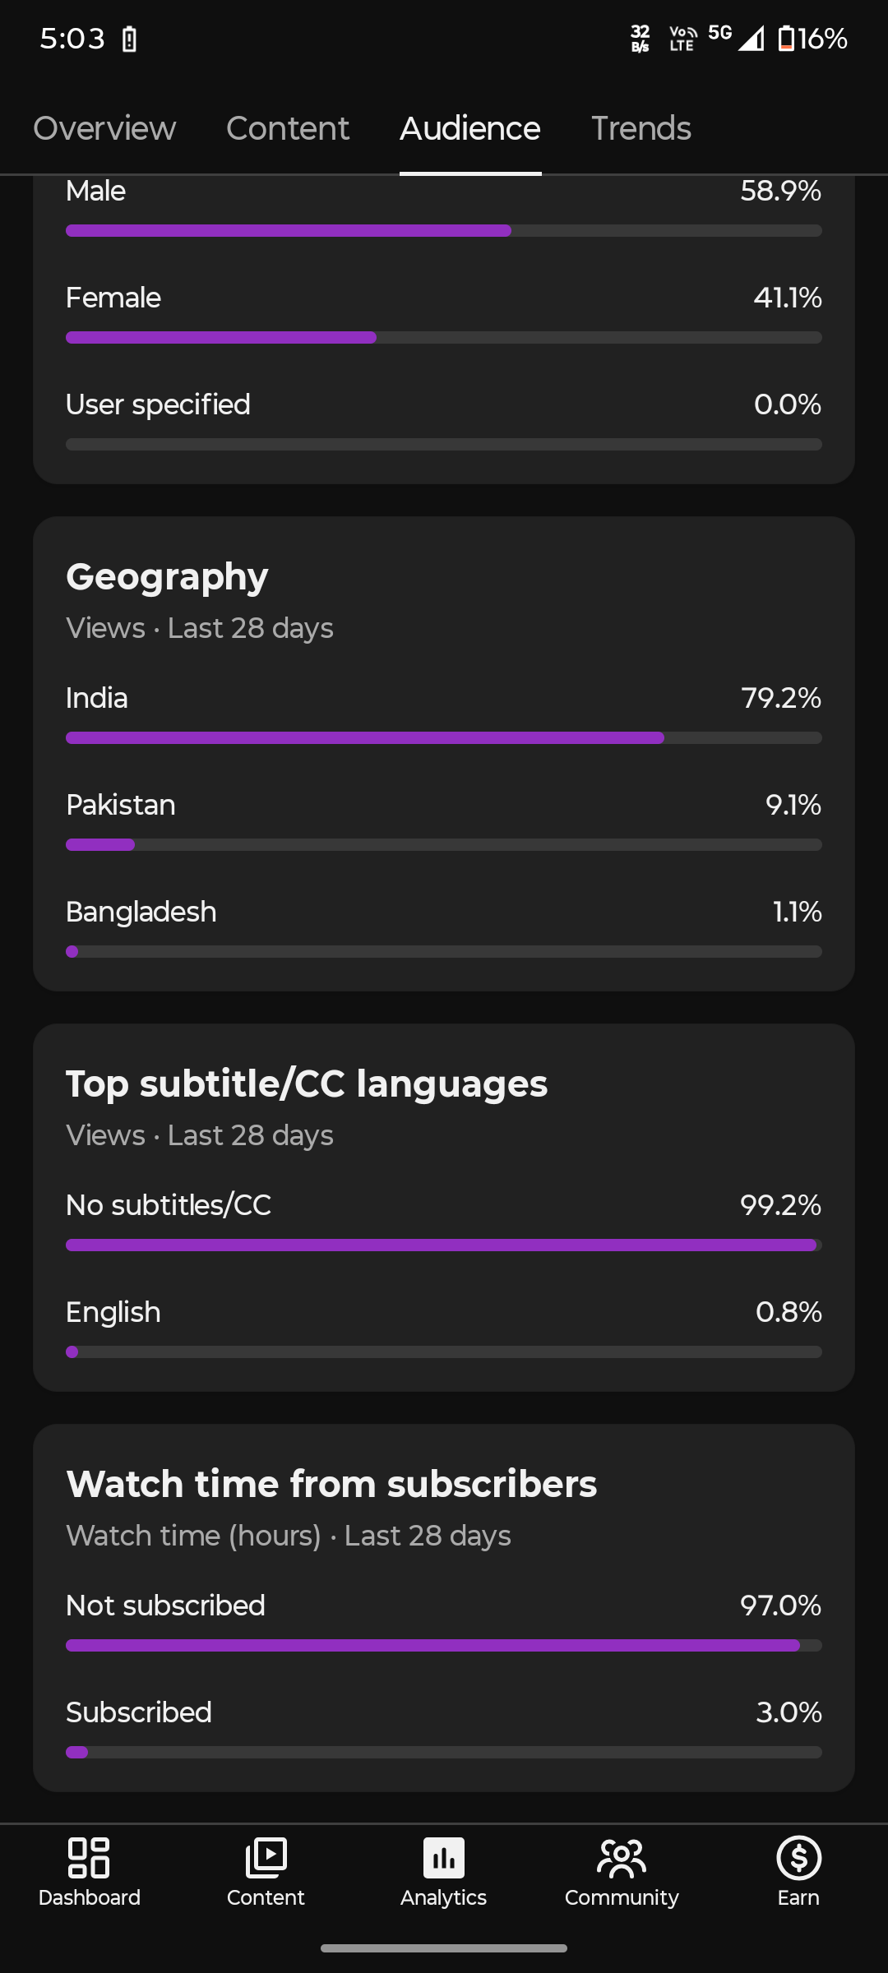Switch to the Overview tab
This screenshot has height=1973, width=888.
pyautogui.click(x=104, y=128)
